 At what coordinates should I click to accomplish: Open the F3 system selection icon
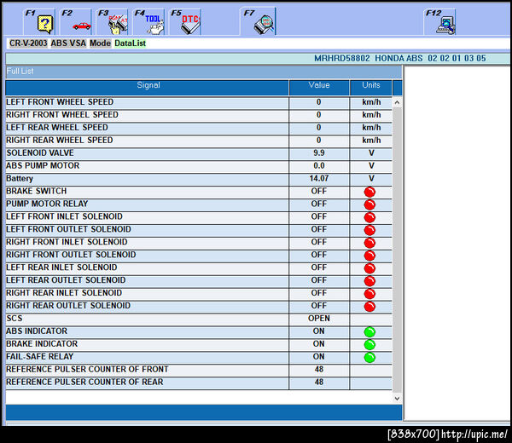click(113, 22)
